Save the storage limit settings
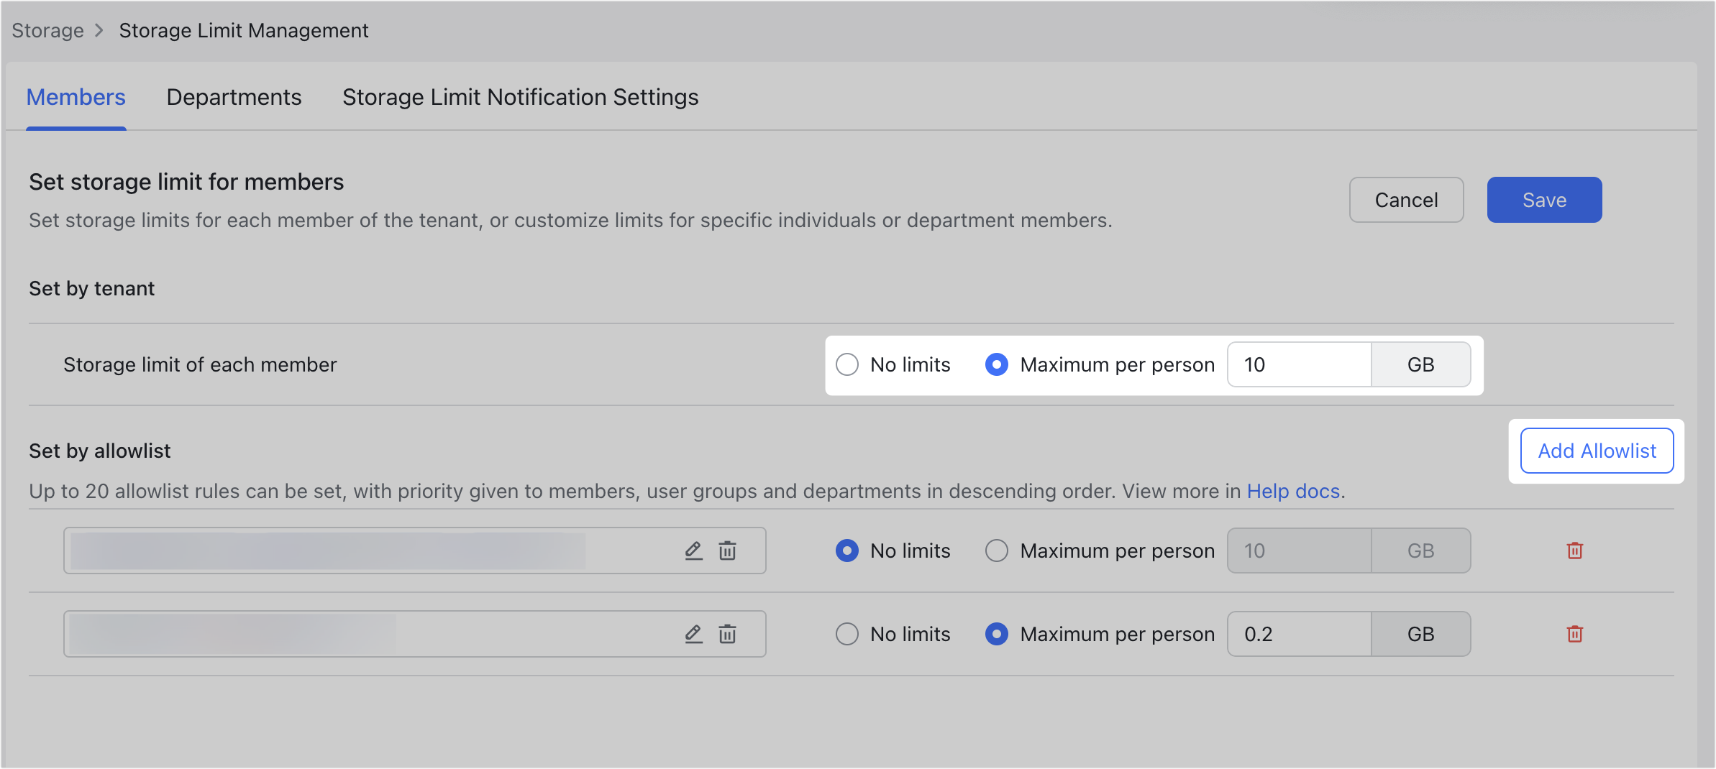The image size is (1716, 769). [x=1544, y=200]
